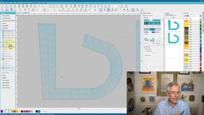Viewport: 204px width, 115px height.
Task: Expand the Auto-Digitize toolbox section
Action: pos(8,26)
